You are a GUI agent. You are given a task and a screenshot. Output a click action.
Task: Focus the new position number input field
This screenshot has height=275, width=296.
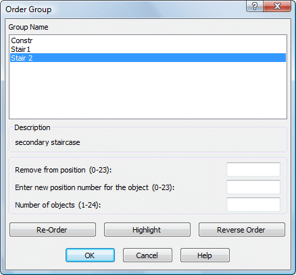253,187
